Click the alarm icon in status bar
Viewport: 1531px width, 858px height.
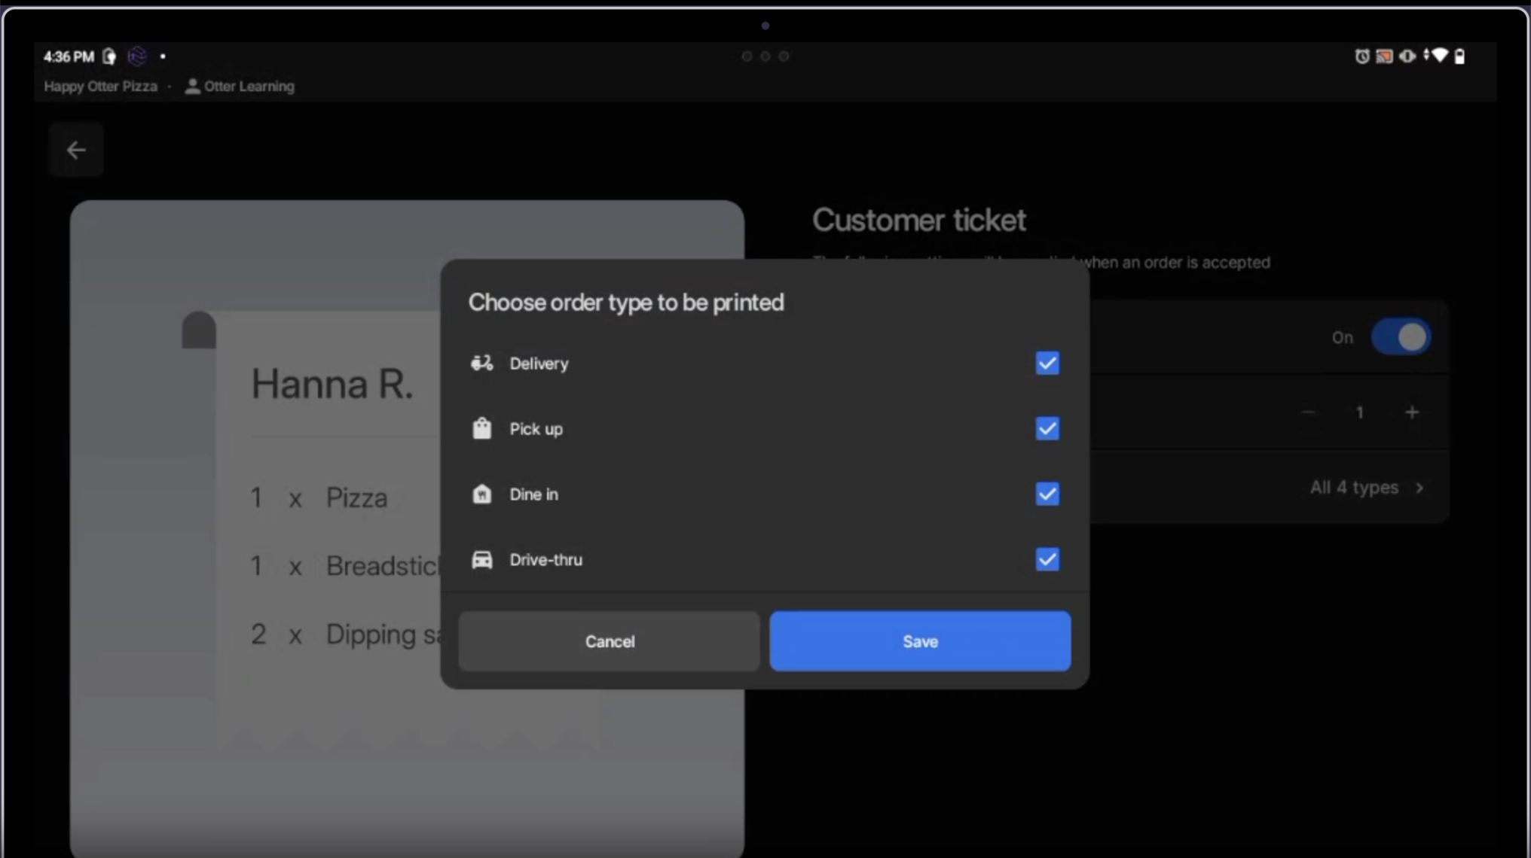[1361, 56]
